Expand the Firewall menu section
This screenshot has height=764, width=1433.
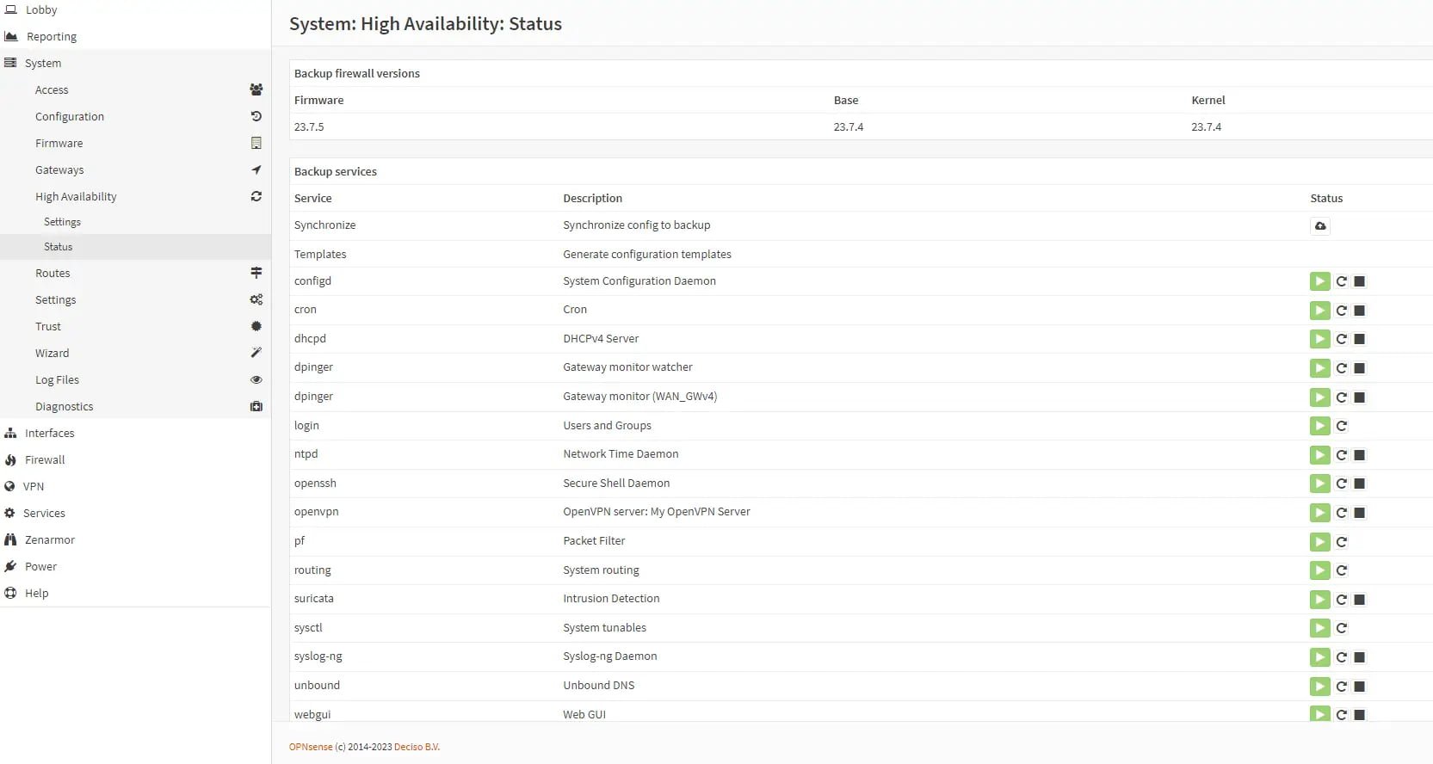point(135,459)
